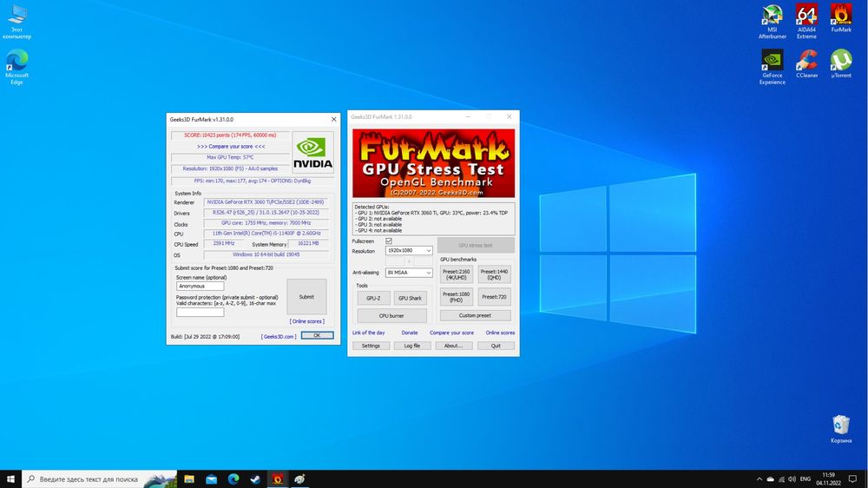Image resolution: width=868 pixels, height=488 pixels.
Task: Click the CPU 11th Gen Intel Core field
Action: pos(266,234)
